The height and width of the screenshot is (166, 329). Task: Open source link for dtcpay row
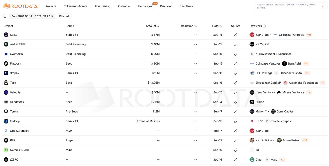[x=236, y=73]
